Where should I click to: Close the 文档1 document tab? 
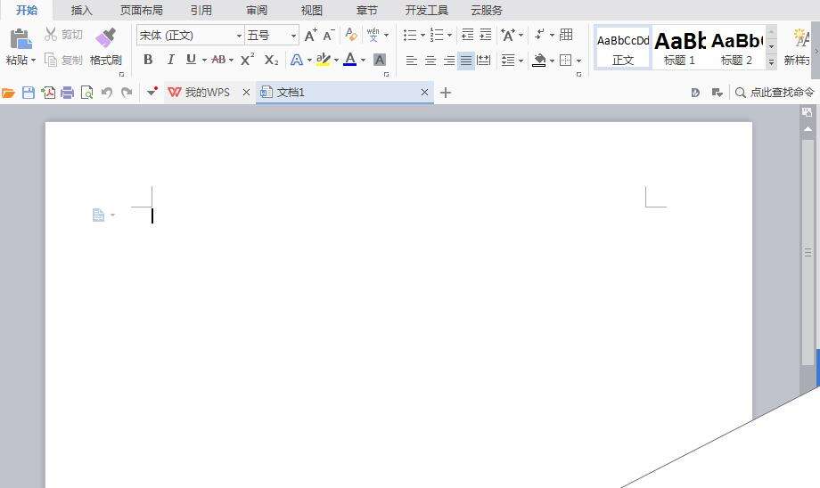click(x=424, y=93)
